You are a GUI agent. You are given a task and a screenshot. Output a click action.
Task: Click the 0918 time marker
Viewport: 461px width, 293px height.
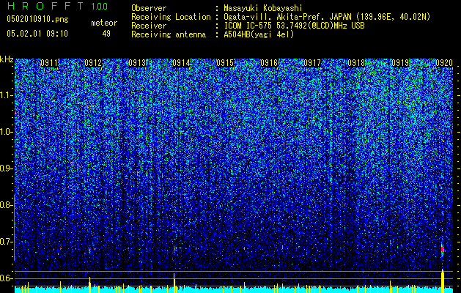click(356, 63)
